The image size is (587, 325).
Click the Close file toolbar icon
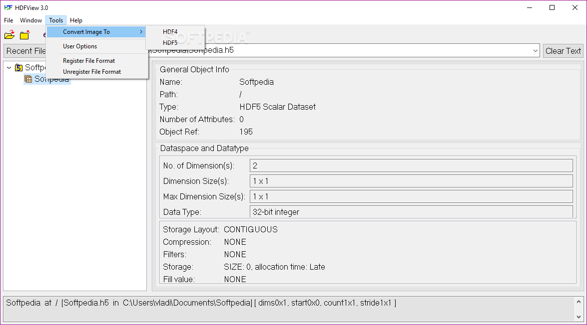click(24, 35)
